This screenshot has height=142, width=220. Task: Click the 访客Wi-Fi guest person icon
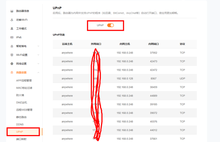click(12, 20)
